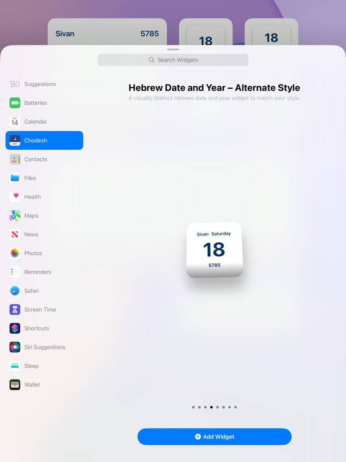
Task: Show widgets under Screen Time label
Action: pos(40,310)
